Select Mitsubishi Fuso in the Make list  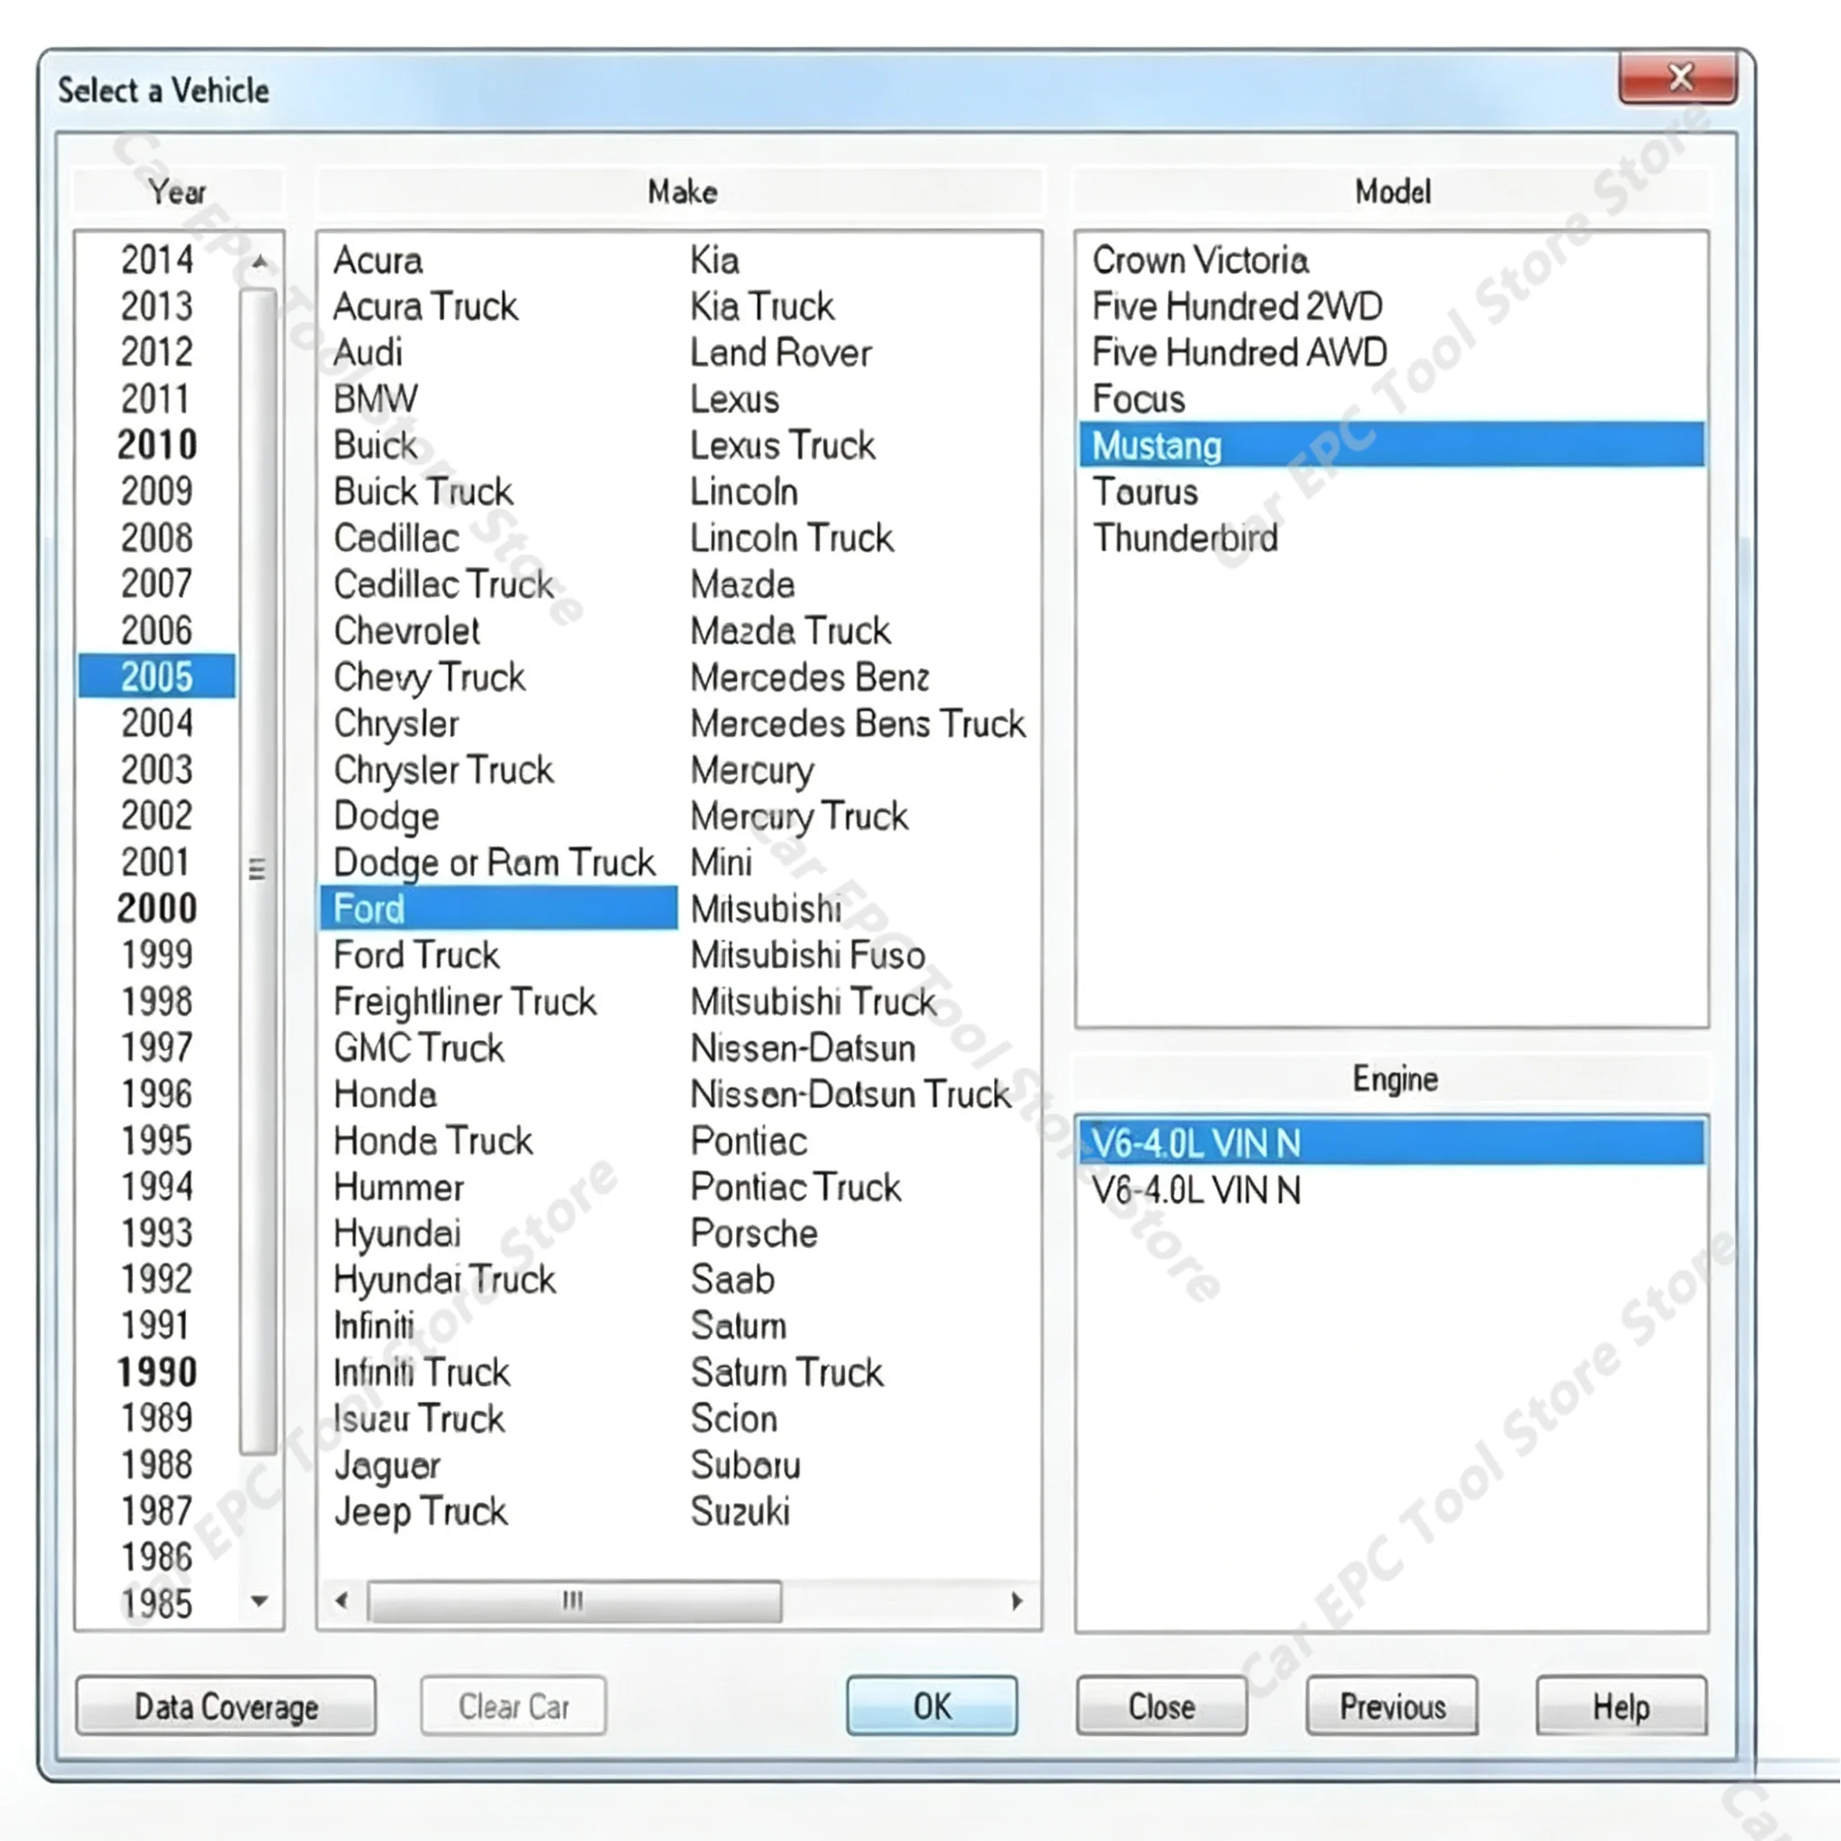click(x=808, y=955)
